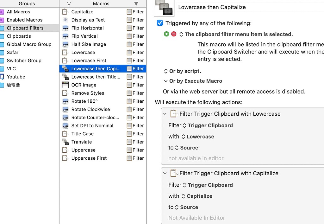Click the OCR Image macro icon

[x=65, y=85]
